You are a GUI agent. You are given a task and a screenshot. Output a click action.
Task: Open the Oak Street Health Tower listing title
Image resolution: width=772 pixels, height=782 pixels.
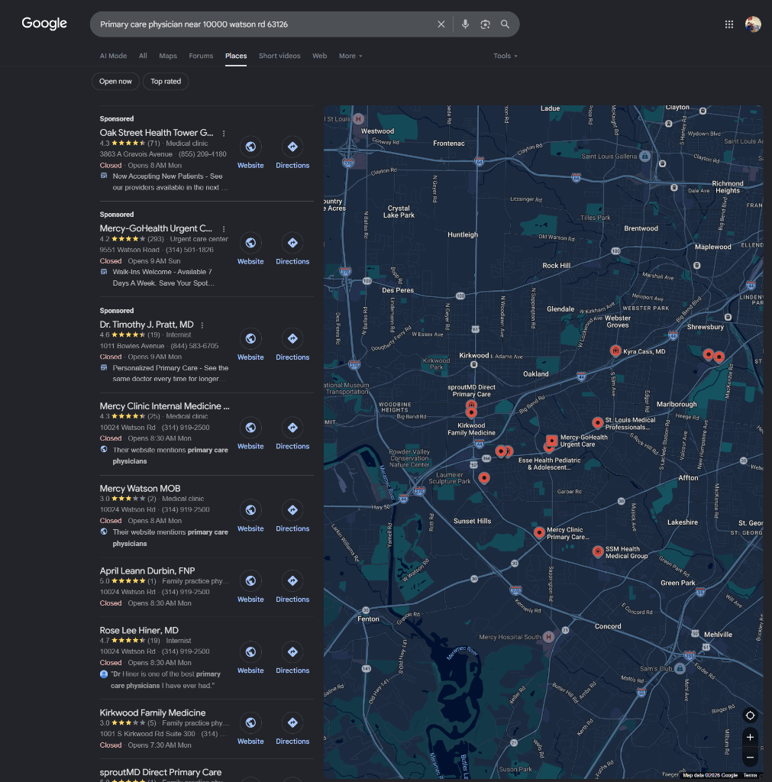click(x=156, y=133)
